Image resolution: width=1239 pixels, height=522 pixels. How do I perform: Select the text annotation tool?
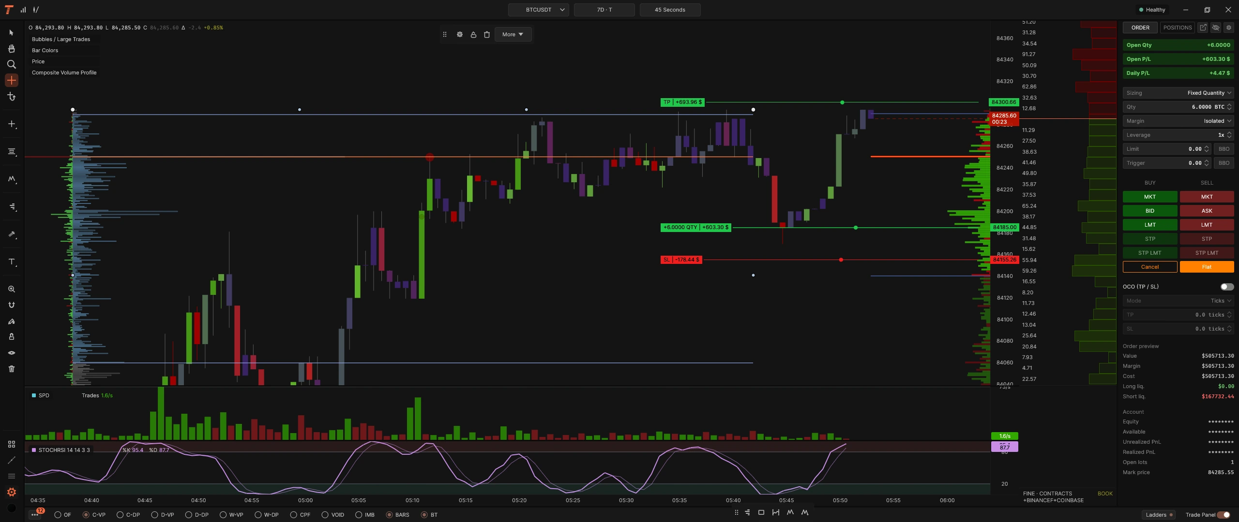[x=12, y=261]
